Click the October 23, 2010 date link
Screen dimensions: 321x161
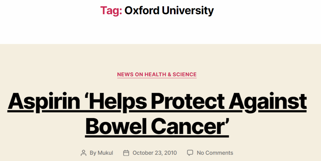[x=155, y=153]
